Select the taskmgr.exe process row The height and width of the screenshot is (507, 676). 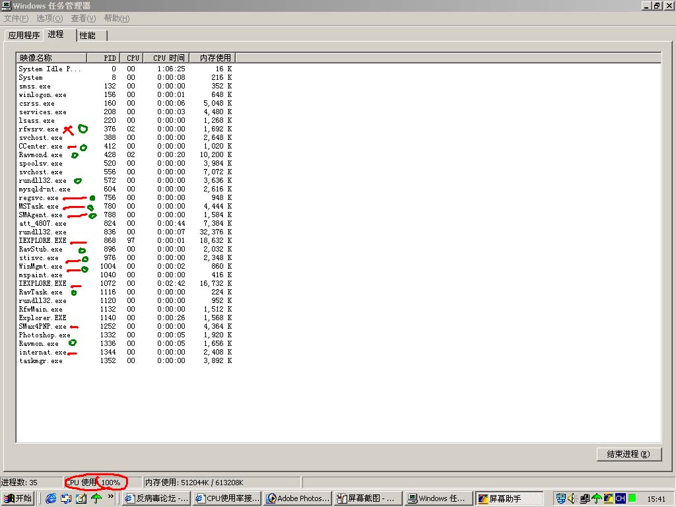pyautogui.click(x=125, y=361)
